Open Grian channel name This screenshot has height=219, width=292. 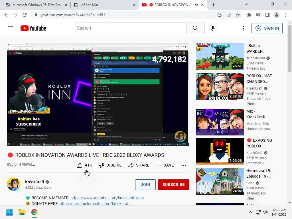pyautogui.click(x=250, y=183)
